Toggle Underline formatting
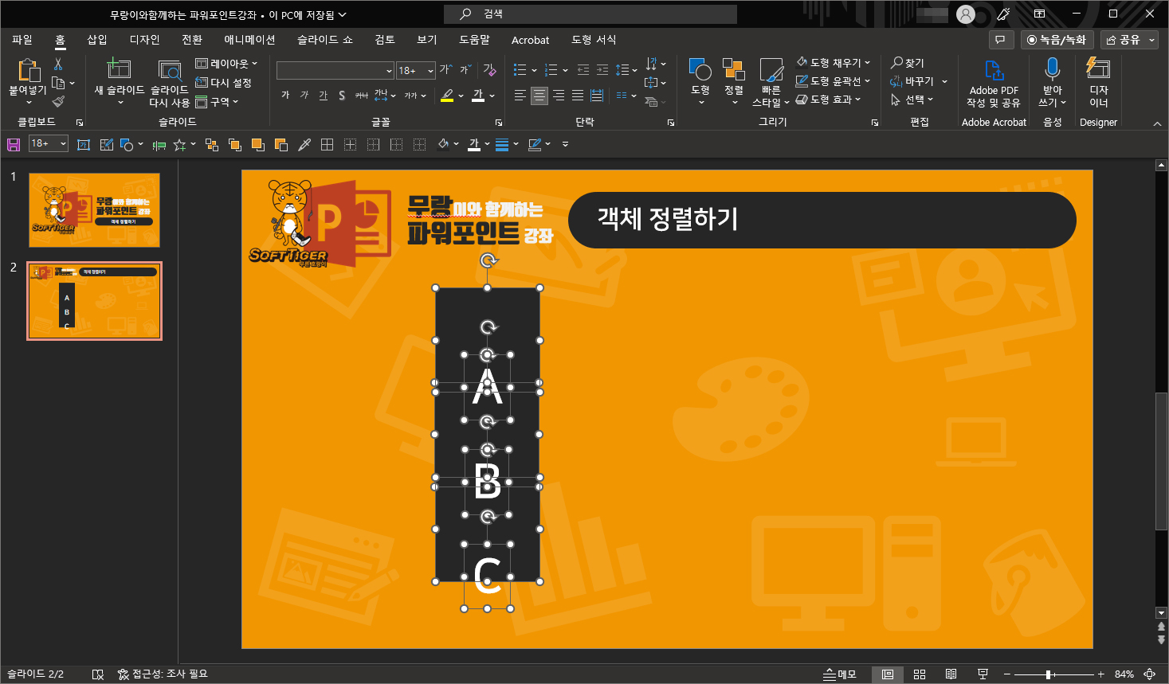The width and height of the screenshot is (1169, 684). click(x=323, y=96)
